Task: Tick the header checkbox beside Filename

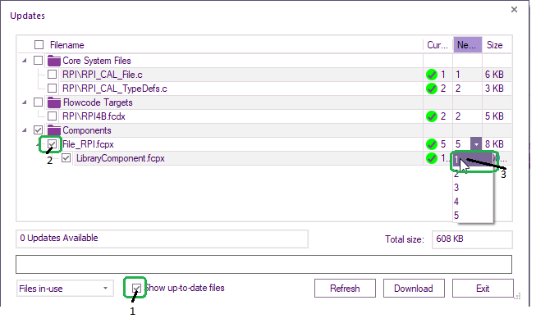Action: click(x=39, y=45)
